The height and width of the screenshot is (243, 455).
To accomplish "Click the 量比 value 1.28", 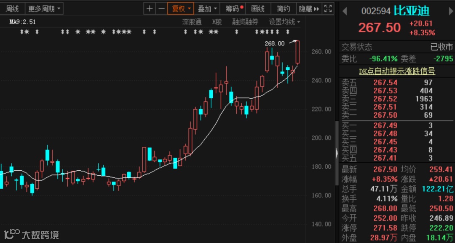I will point(446,199).
